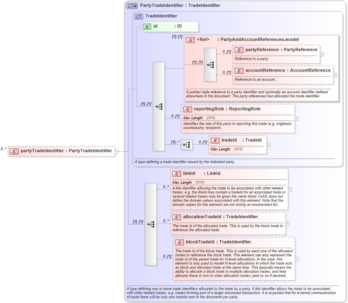Click the E icon of accountReference element

tap(239, 71)
